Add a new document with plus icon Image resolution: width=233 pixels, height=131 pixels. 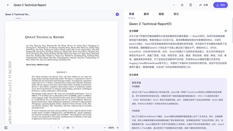(x=117, y=14)
